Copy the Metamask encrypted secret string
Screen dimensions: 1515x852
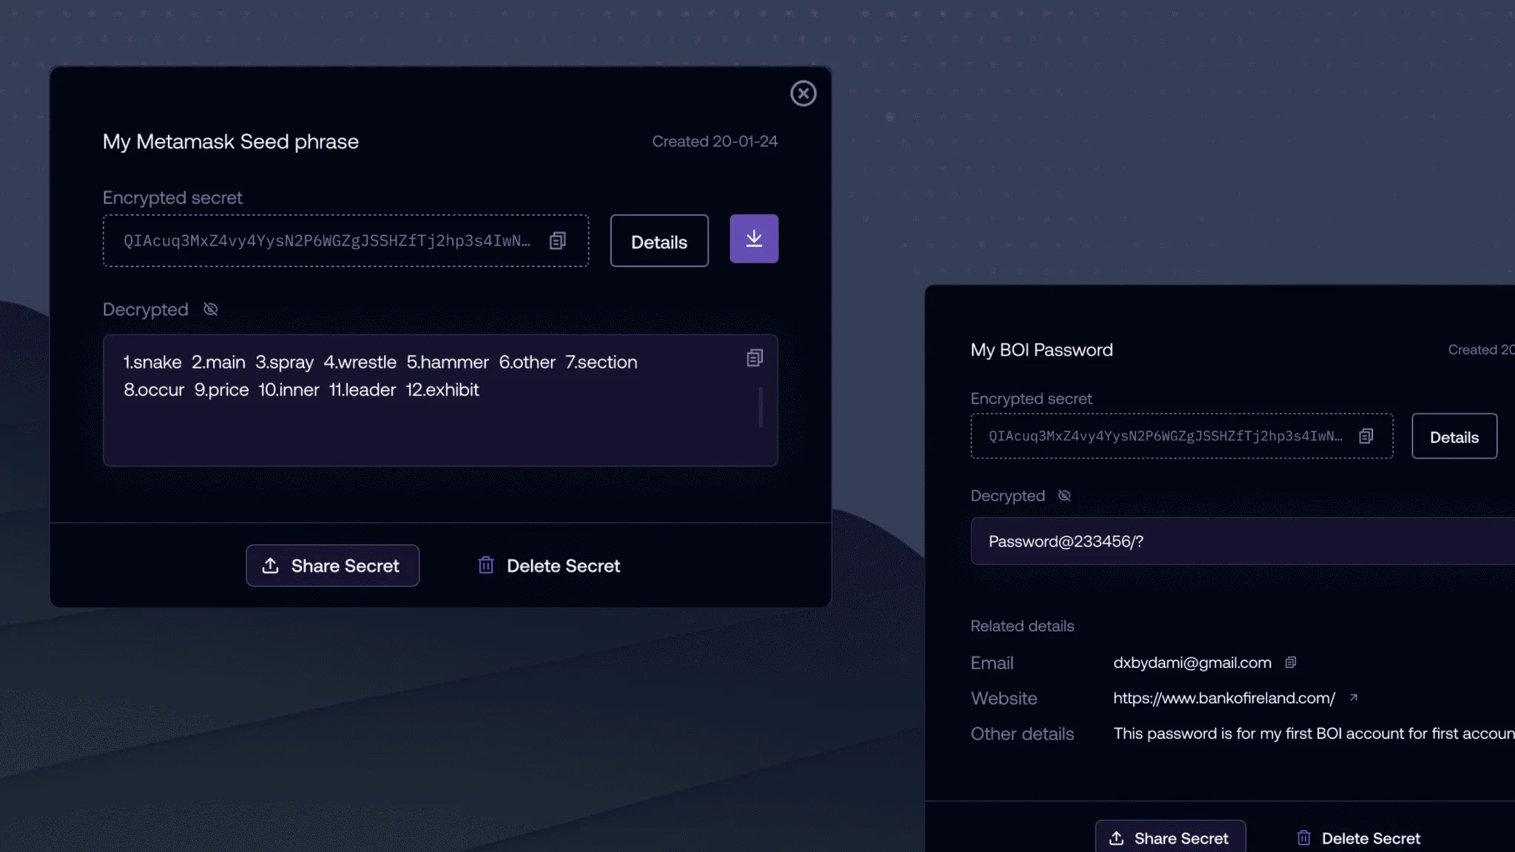point(558,241)
